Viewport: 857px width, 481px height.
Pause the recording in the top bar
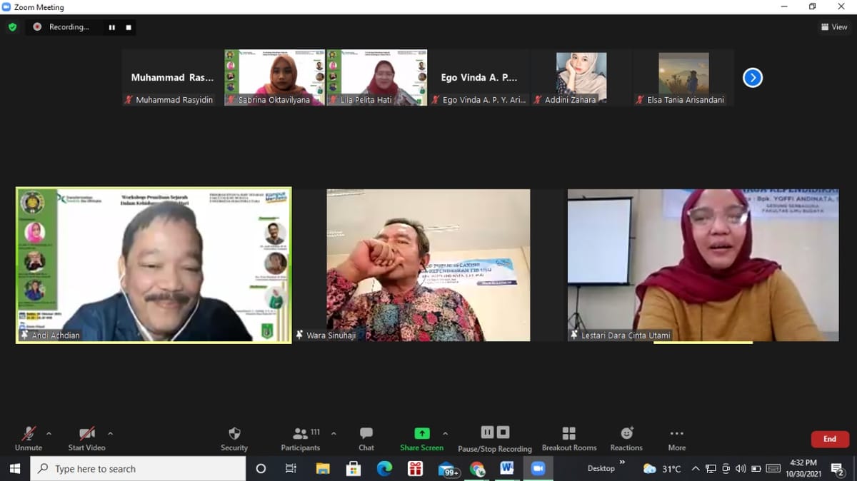pyautogui.click(x=112, y=27)
